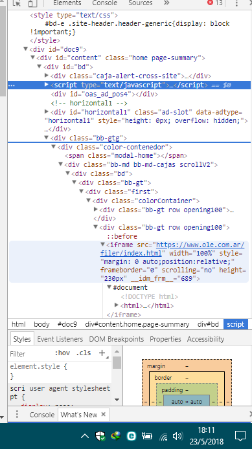252x449 pixels.
Task: Open drawer menu three dots icon
Action: click(x=17, y=414)
